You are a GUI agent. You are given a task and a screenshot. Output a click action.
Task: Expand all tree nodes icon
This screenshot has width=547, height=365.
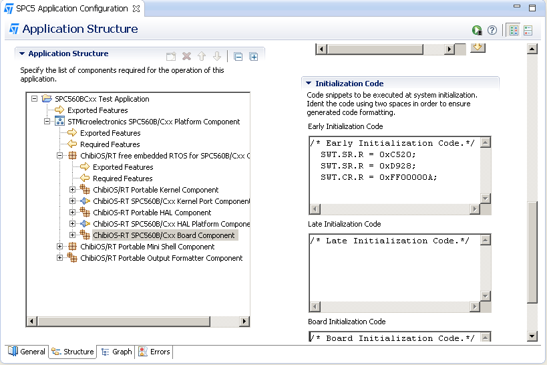coord(254,57)
